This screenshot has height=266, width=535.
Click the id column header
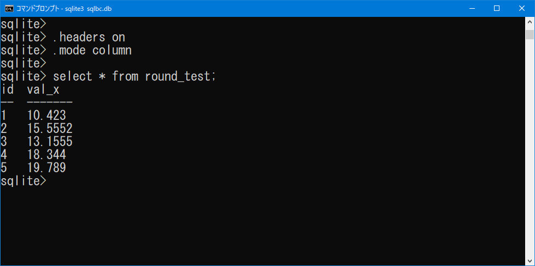click(x=7, y=90)
